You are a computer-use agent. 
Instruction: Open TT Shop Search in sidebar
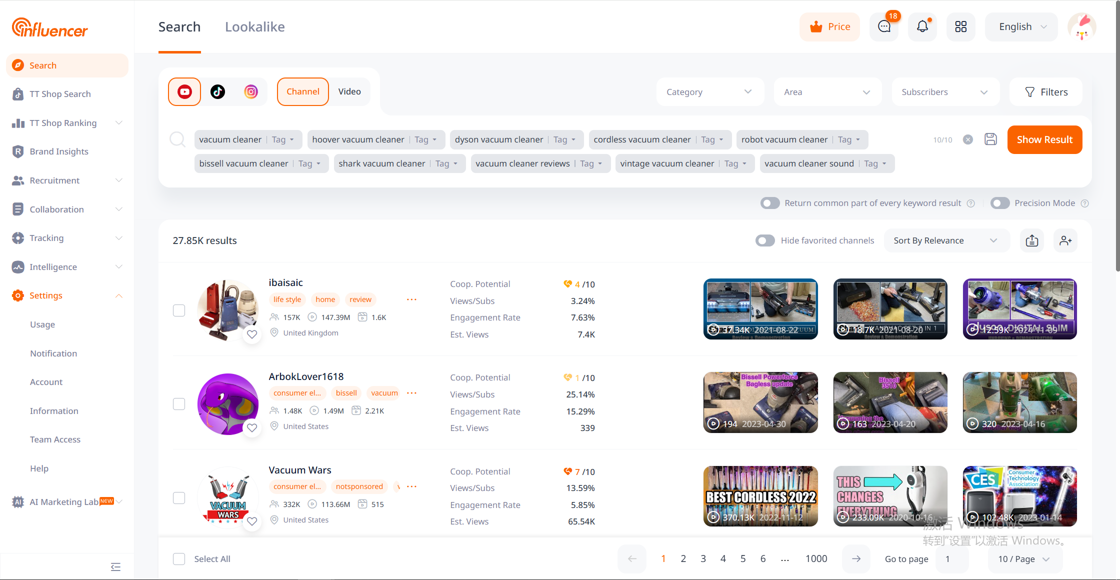click(60, 94)
